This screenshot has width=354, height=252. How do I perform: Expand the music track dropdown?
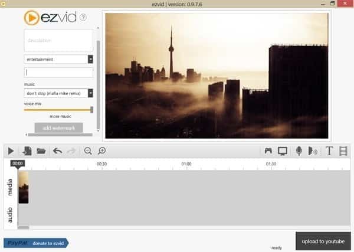90,93
